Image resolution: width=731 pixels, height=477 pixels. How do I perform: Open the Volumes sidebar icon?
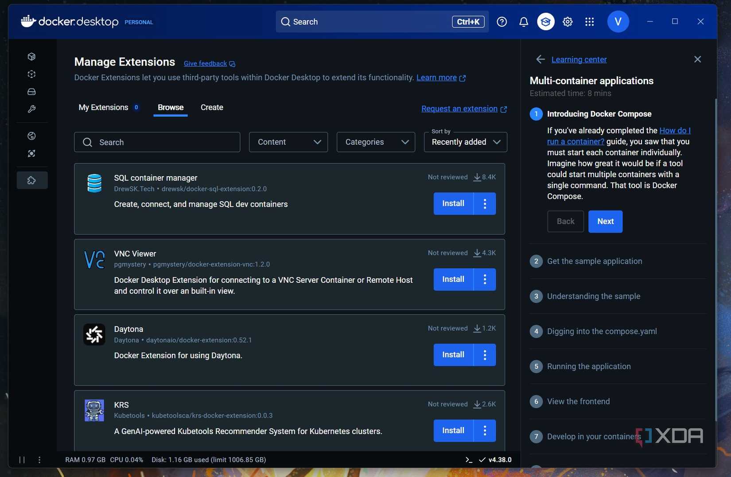[31, 92]
